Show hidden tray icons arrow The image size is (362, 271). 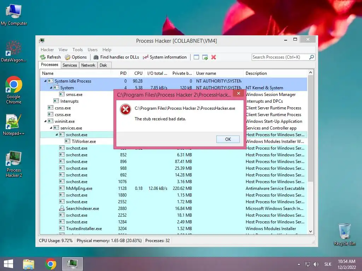(299, 264)
